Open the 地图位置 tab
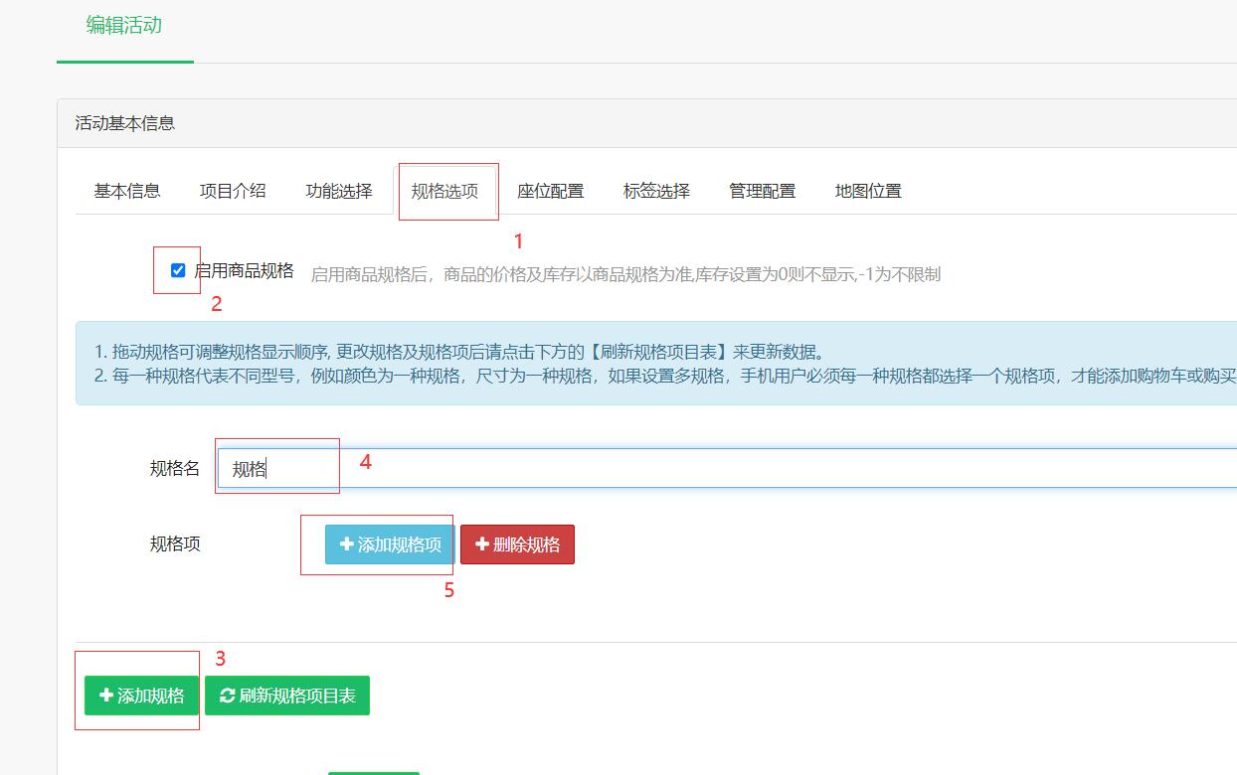 click(x=868, y=191)
